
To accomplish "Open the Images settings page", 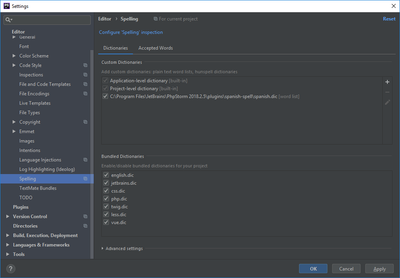I will 27,141.
